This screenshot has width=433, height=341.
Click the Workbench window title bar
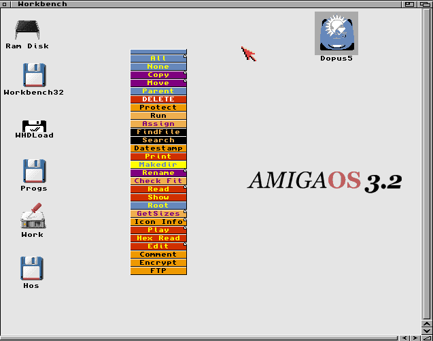coord(206,4)
